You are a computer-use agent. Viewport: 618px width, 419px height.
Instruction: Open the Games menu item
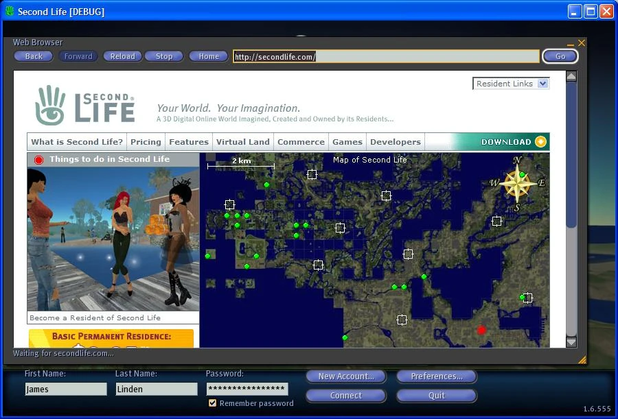347,142
